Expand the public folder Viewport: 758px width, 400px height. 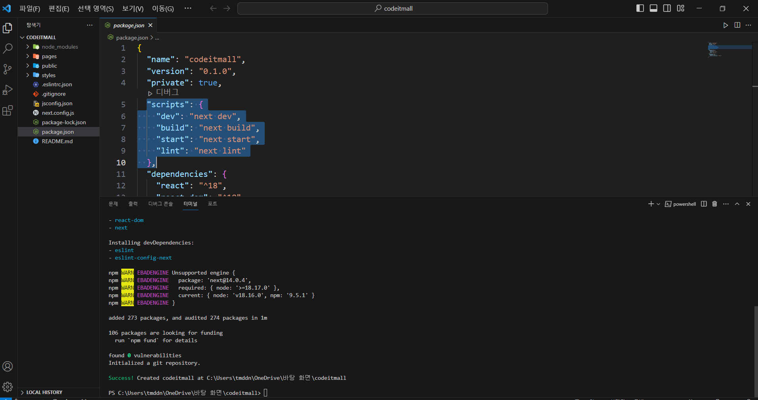click(x=59, y=66)
